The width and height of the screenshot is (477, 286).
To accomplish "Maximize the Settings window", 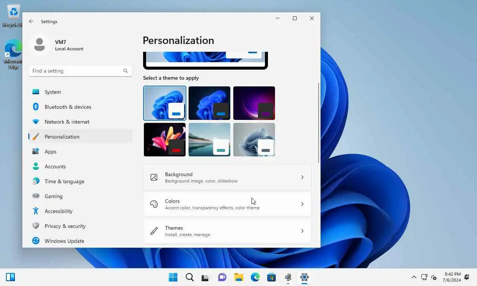I will click(295, 18).
